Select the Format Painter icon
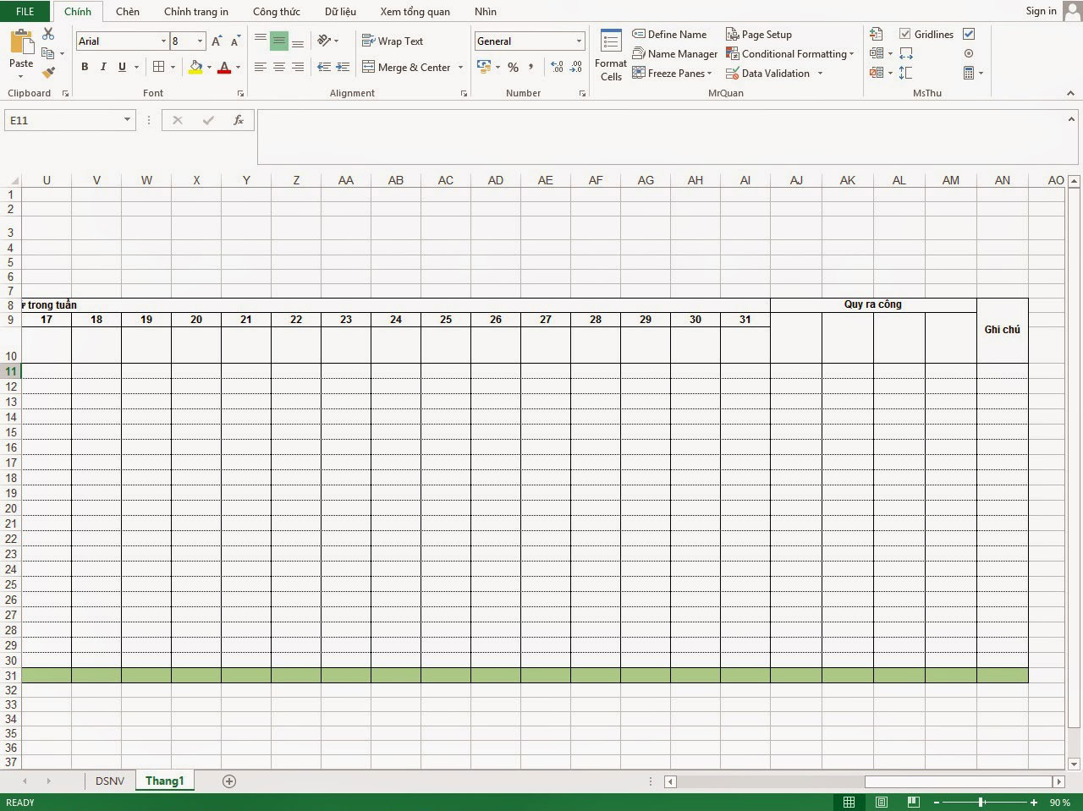Image resolution: width=1083 pixels, height=811 pixels. [48, 71]
